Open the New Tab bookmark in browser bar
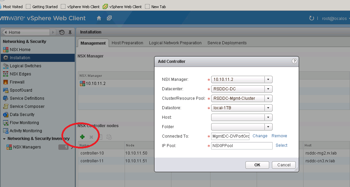The image size is (350, 187). 155,6
